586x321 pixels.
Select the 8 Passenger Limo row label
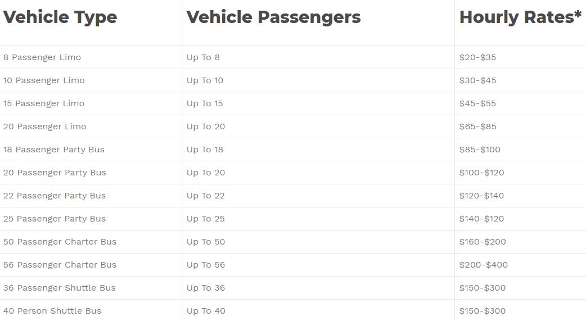(42, 57)
